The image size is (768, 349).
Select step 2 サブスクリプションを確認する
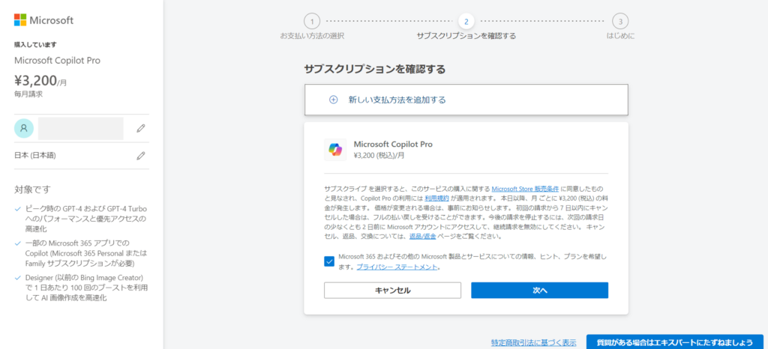click(x=466, y=28)
